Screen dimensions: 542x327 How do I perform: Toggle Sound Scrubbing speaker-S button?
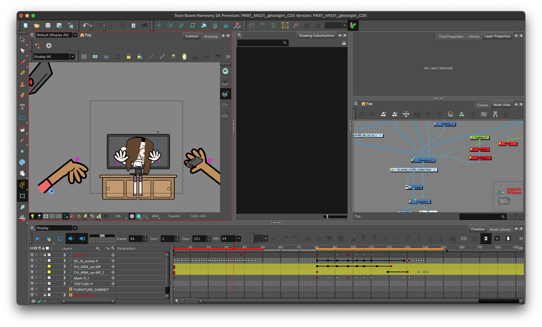tap(82, 238)
